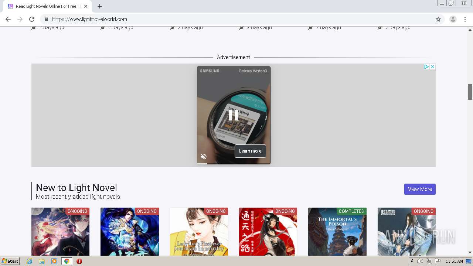Click the 11:51 AM clock

pos(454,261)
